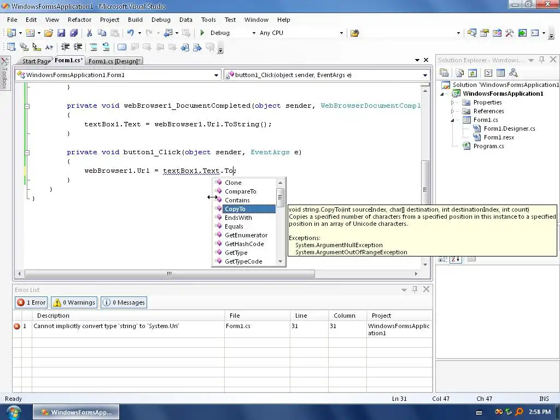The width and height of the screenshot is (560, 420).
Task: Save the current file with the floppy icon
Action: point(61,33)
